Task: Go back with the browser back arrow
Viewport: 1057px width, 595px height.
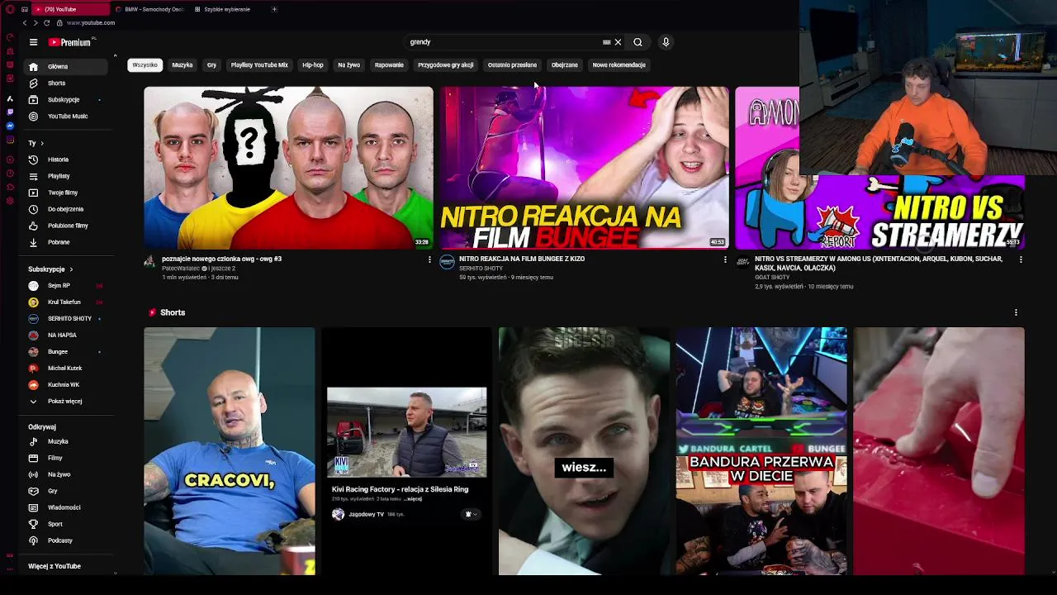Action: coord(25,22)
